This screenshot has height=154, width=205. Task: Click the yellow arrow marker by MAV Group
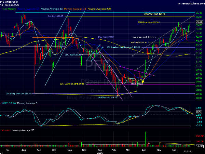click(x=143, y=81)
